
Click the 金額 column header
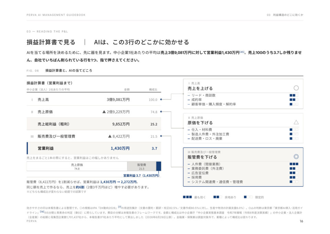(127, 90)
